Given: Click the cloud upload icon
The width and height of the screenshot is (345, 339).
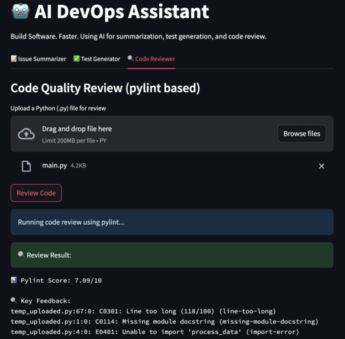Looking at the screenshot, I should [x=26, y=134].
